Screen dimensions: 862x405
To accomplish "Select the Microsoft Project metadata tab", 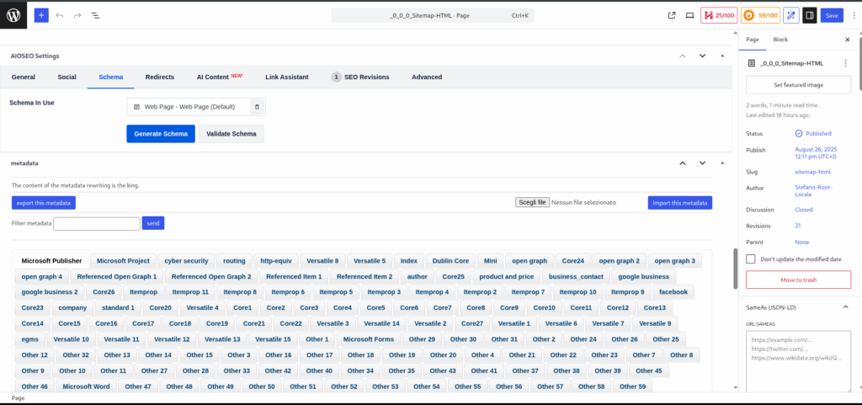I will pyautogui.click(x=123, y=260).
